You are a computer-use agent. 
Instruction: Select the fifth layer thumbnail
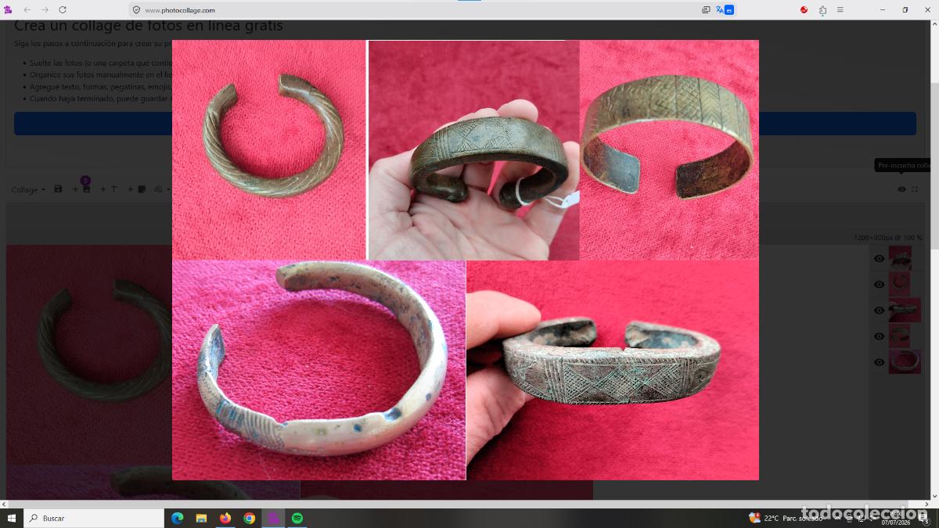coord(905,361)
